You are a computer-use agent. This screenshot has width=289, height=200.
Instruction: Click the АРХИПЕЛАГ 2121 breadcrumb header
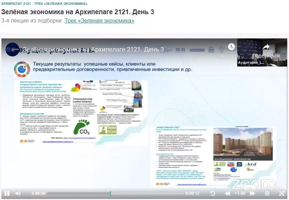(x=44, y=4)
